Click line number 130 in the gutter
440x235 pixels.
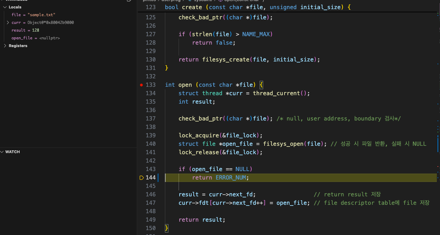[150, 59]
